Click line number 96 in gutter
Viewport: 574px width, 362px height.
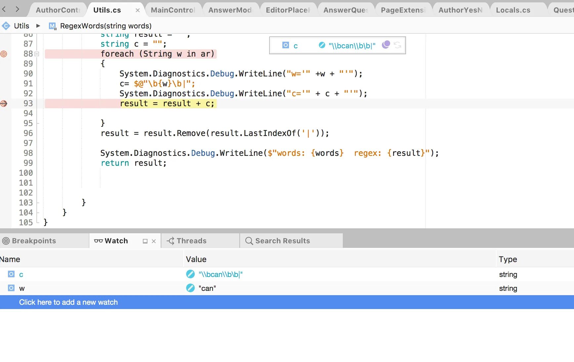pyautogui.click(x=28, y=133)
